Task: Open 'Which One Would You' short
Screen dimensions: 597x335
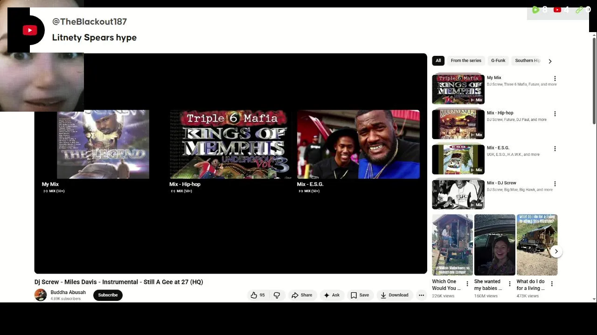Action: (x=452, y=245)
